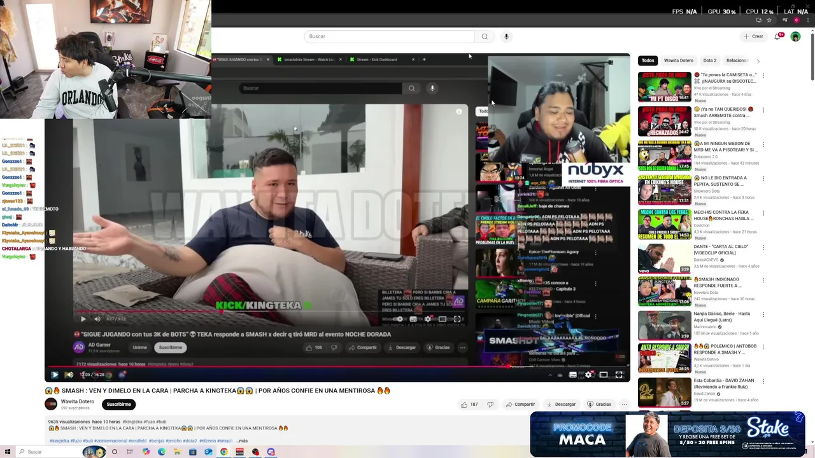Select the Relacionados filter chip
Viewport: 815px width, 458px height.
tap(737, 60)
